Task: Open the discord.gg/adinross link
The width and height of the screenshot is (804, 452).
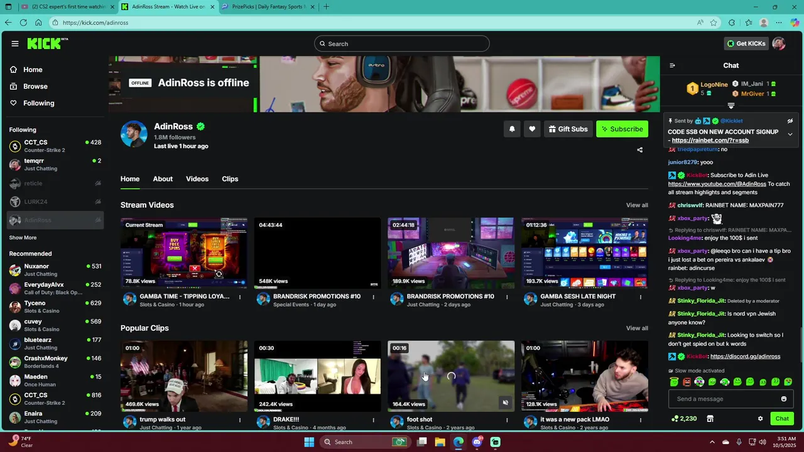Action: (x=745, y=357)
